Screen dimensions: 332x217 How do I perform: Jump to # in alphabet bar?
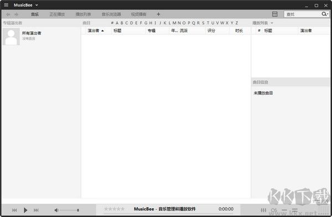[x=112, y=23]
